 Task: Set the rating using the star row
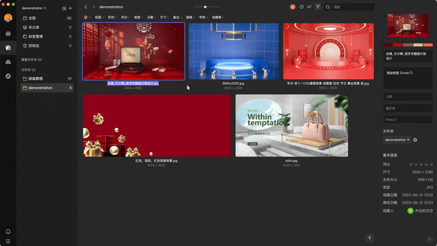421,164
